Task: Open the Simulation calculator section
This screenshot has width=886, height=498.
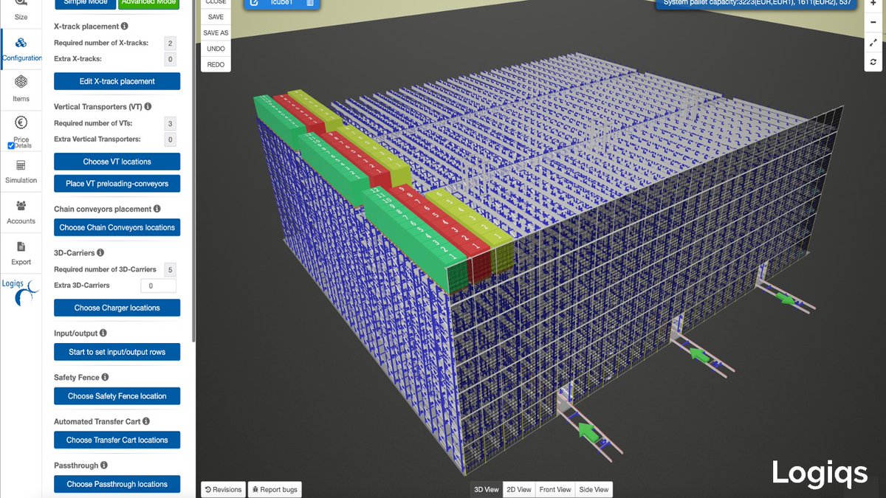Action: pyautogui.click(x=21, y=171)
